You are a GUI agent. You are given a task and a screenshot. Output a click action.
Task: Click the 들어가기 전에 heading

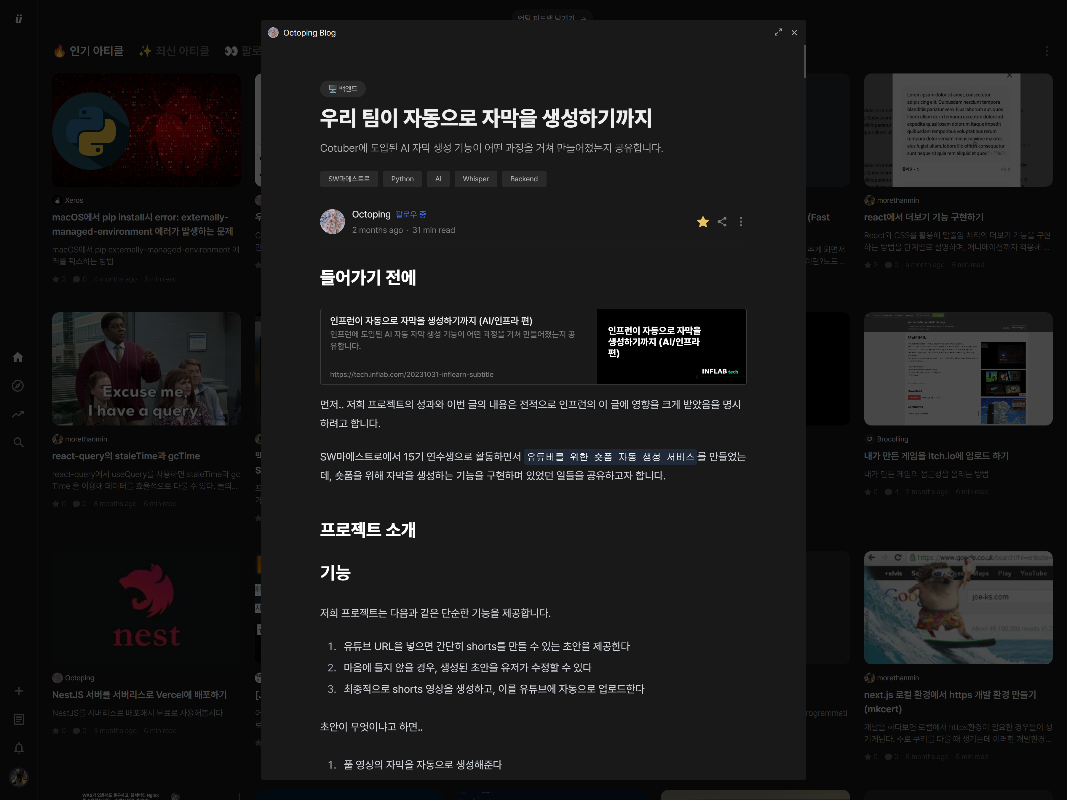(368, 277)
